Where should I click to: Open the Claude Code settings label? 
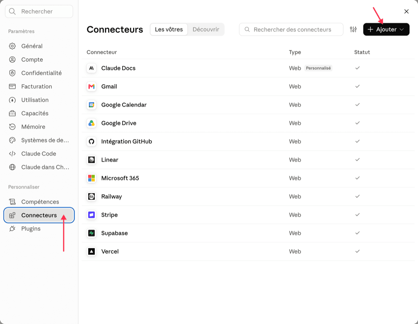(x=39, y=153)
